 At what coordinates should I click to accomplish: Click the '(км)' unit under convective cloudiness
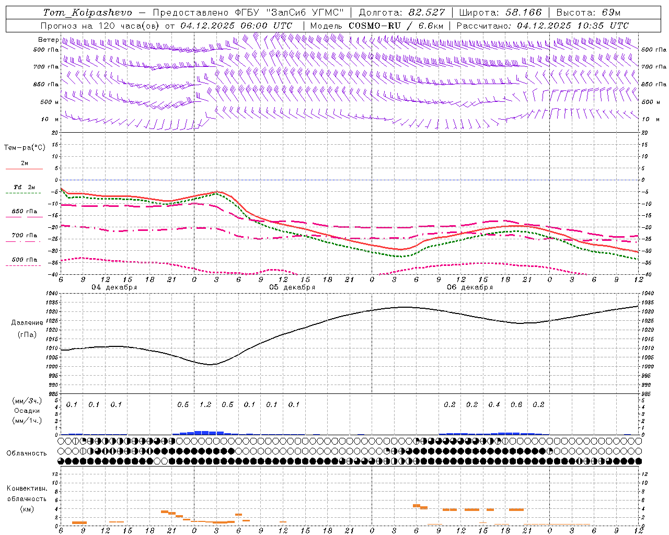(27, 509)
